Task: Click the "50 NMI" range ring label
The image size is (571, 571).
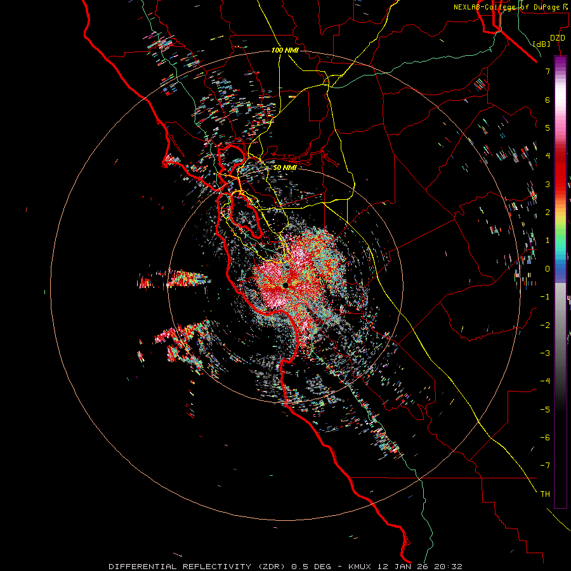Action: click(285, 167)
